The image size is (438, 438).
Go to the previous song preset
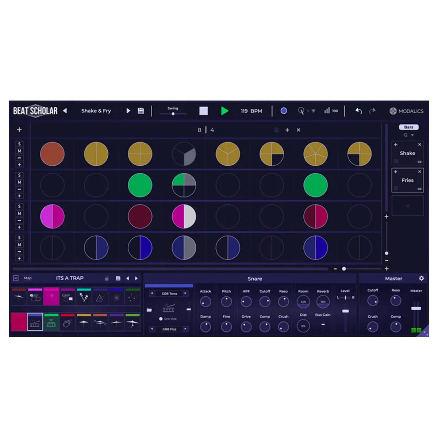click(x=65, y=111)
